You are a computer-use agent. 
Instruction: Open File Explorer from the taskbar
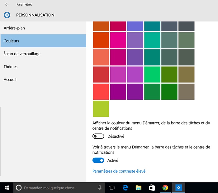139,188
